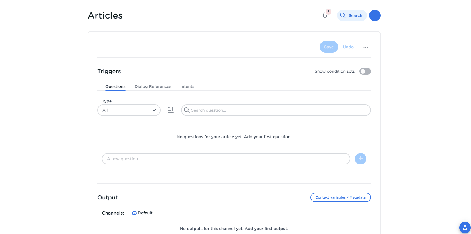Enable the Show condition sets toggle

click(x=365, y=71)
